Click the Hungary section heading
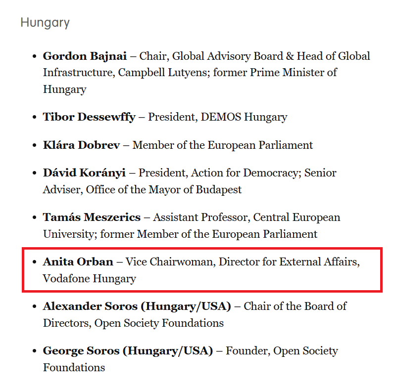Viewport: 395px width, 391px height. pyautogui.click(x=45, y=23)
